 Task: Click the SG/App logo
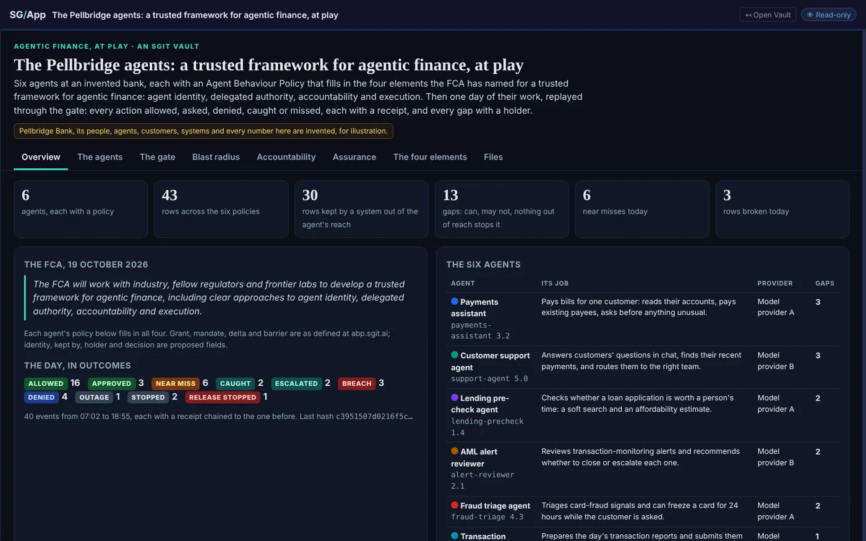[x=28, y=15]
